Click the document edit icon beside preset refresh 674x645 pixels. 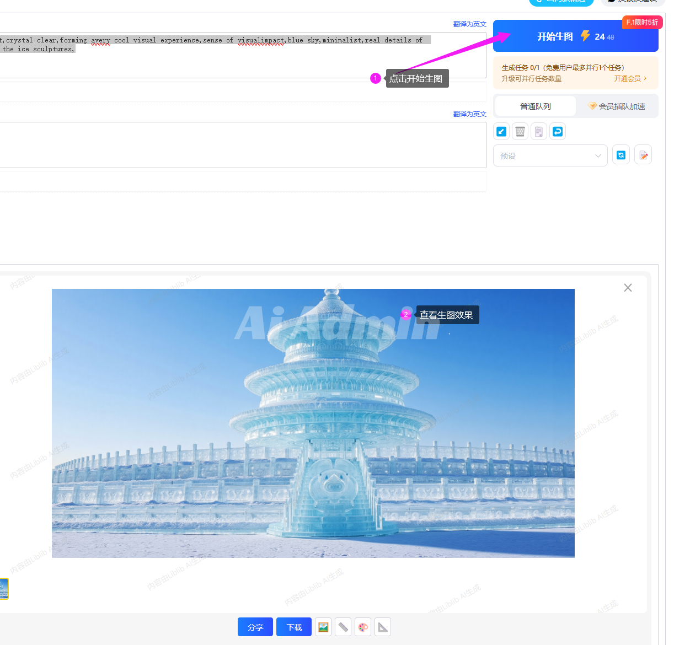point(643,155)
